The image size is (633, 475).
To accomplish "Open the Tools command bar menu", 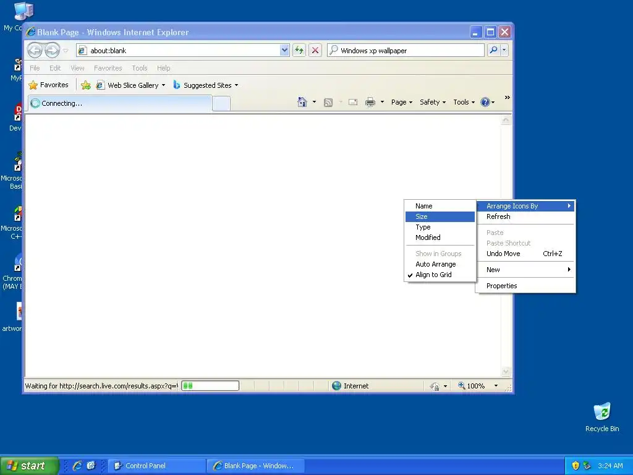I will tap(464, 102).
